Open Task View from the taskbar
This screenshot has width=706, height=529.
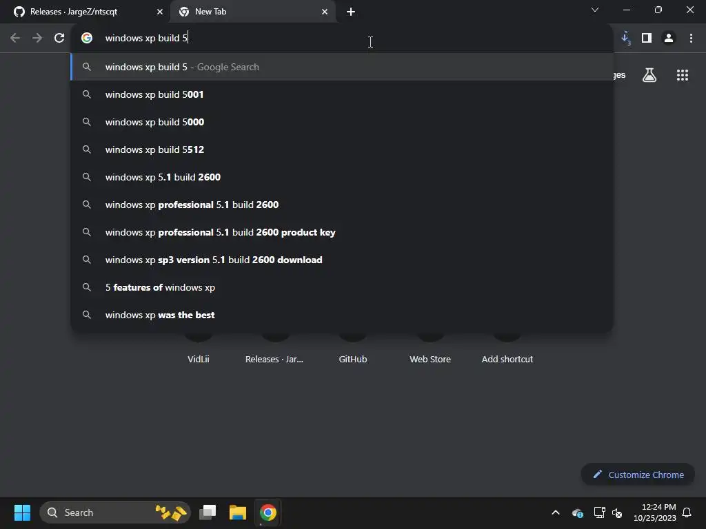[x=208, y=512]
